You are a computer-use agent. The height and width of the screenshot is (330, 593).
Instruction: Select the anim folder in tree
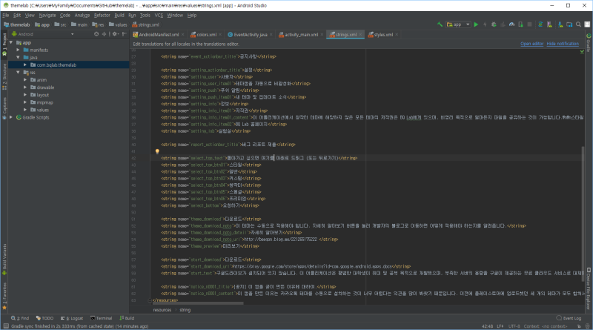tap(39, 80)
